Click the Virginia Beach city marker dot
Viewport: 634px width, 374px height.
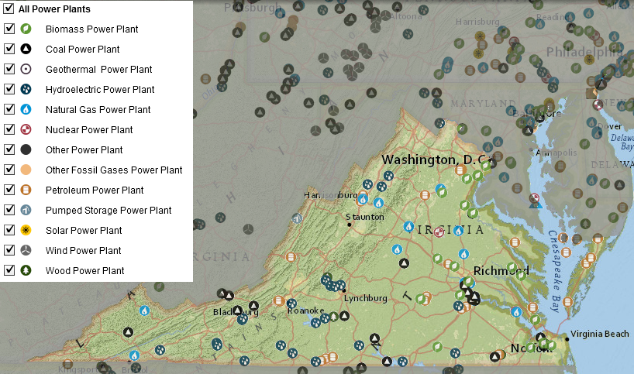pyautogui.click(x=565, y=335)
